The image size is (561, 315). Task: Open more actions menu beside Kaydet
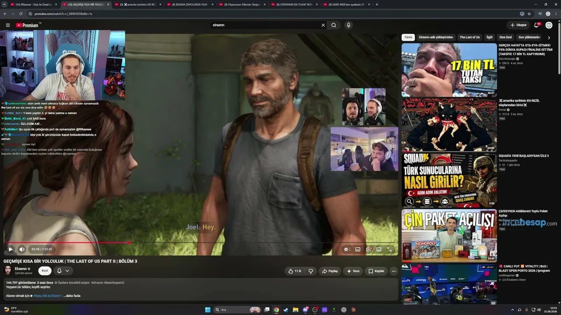click(394, 271)
